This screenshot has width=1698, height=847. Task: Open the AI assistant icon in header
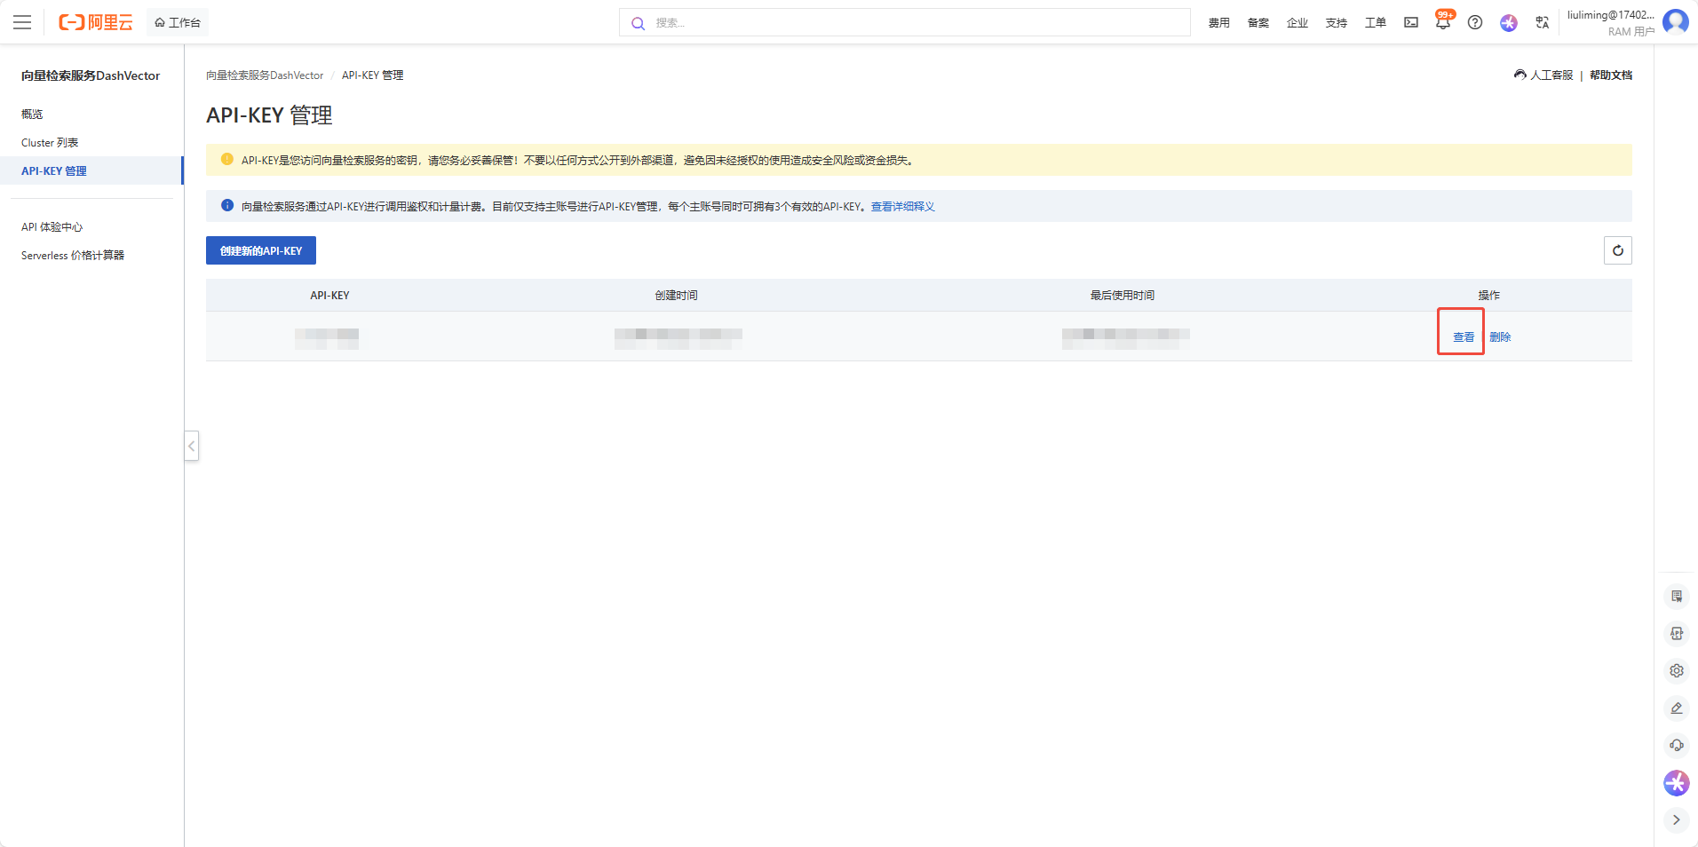pyautogui.click(x=1509, y=23)
